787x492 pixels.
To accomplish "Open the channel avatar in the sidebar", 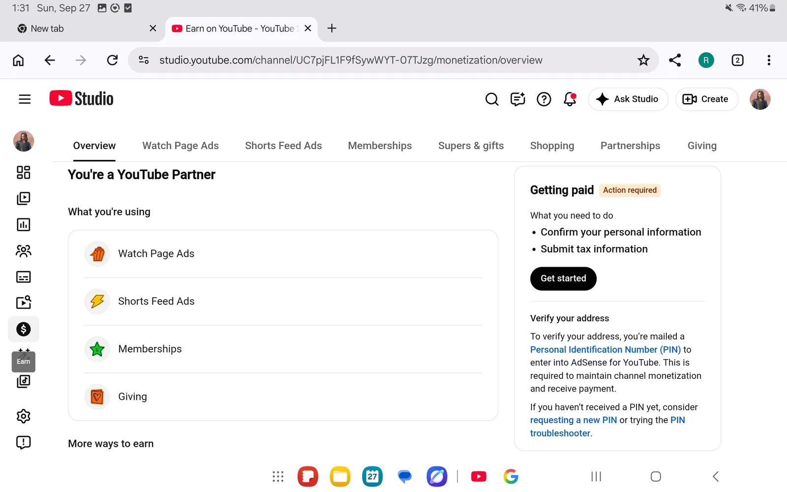I will 24,141.
